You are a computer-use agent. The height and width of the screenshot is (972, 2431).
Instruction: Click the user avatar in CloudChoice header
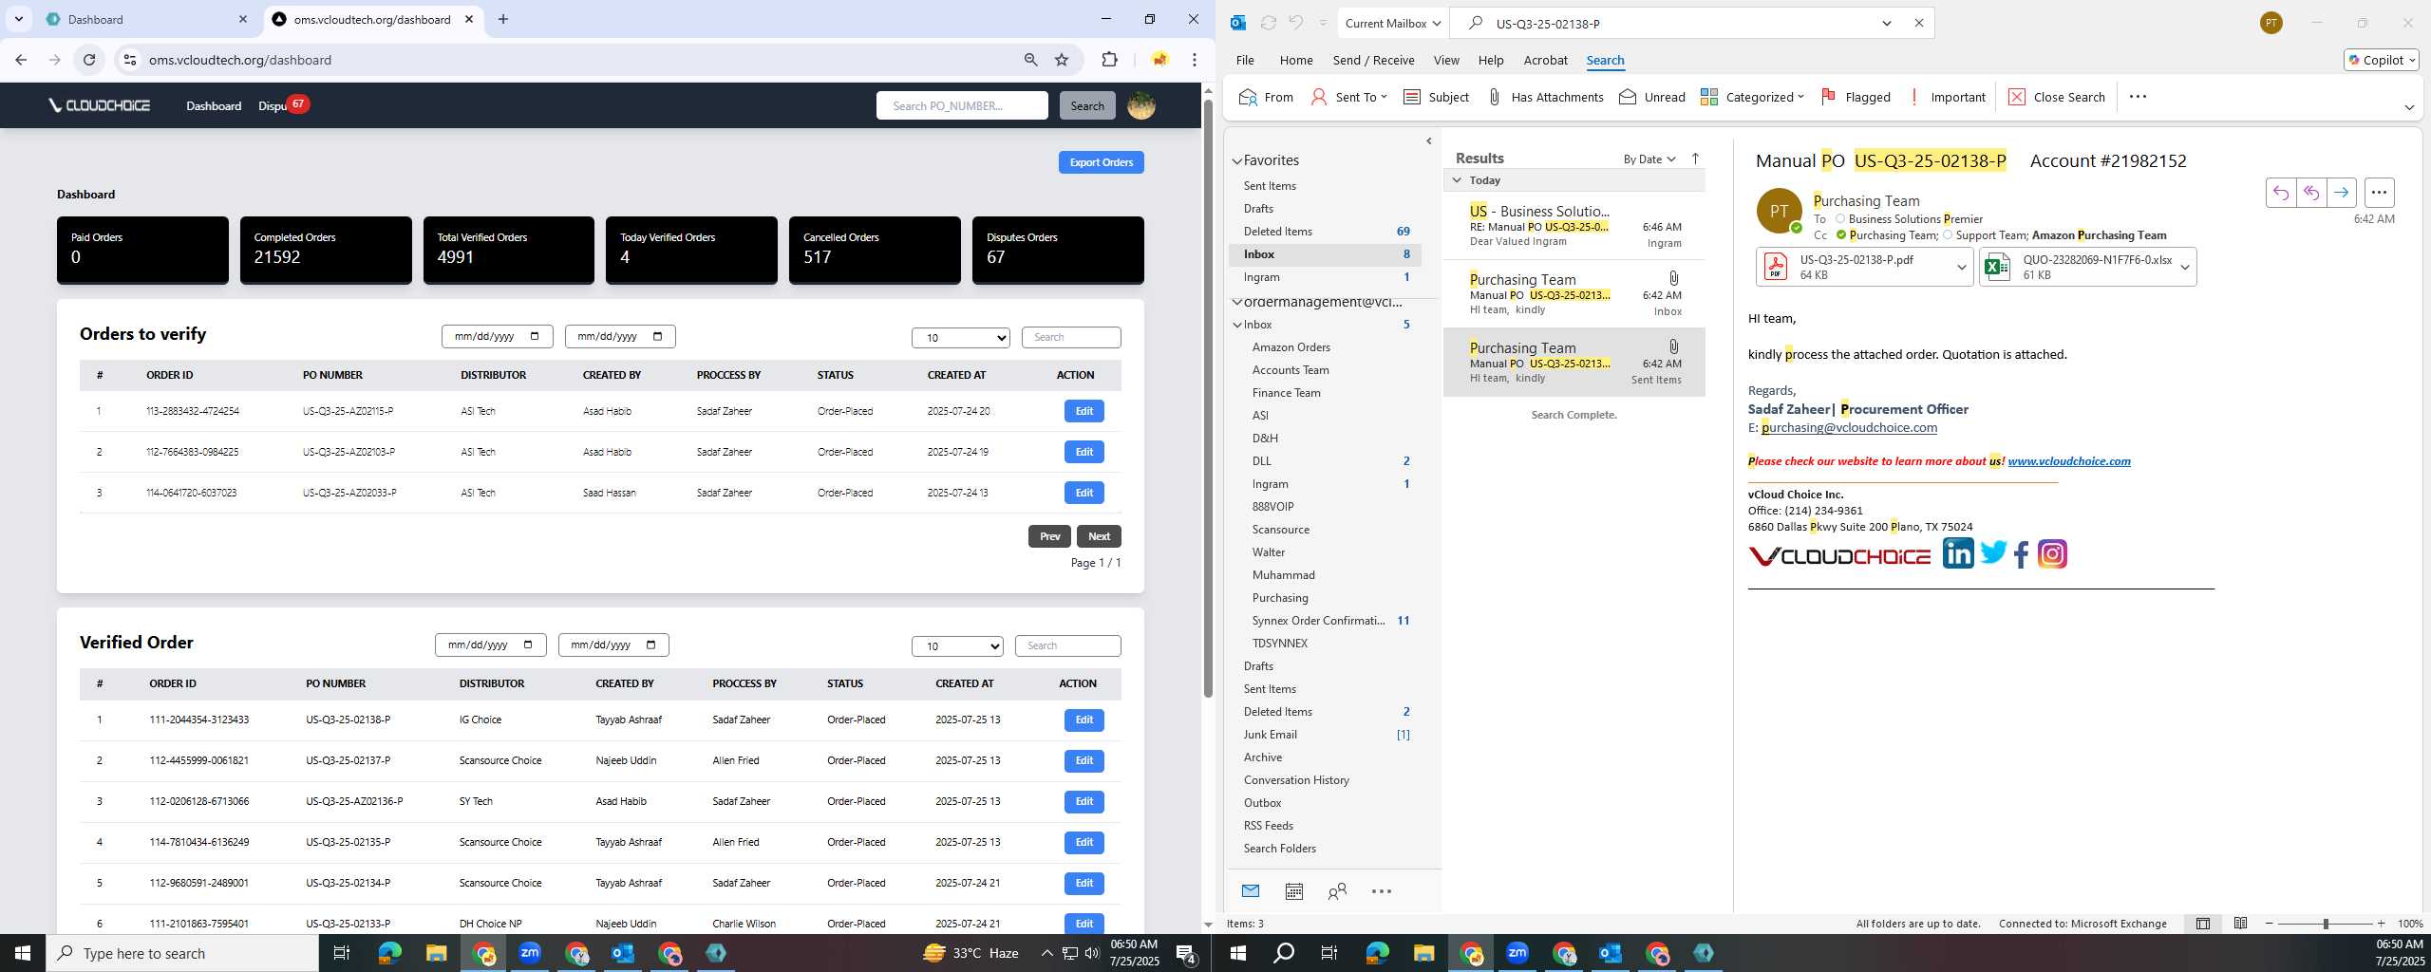pos(1141,105)
